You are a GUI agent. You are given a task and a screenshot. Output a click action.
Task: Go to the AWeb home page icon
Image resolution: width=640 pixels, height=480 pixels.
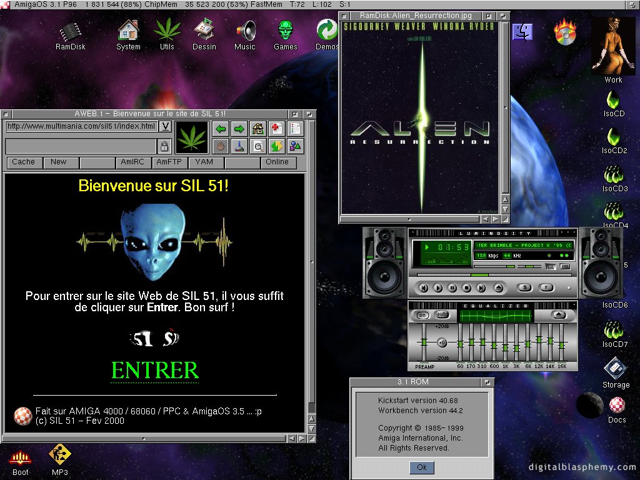(257, 129)
